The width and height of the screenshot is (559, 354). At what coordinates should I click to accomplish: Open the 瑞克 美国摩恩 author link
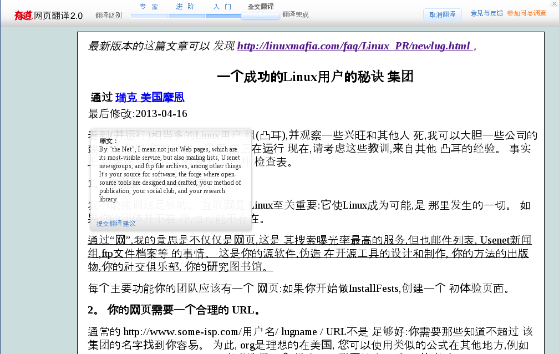[150, 97]
